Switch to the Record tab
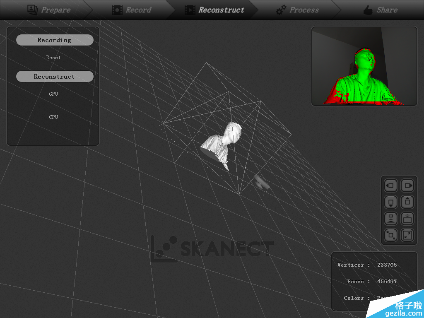The height and width of the screenshot is (318, 424). pyautogui.click(x=132, y=10)
